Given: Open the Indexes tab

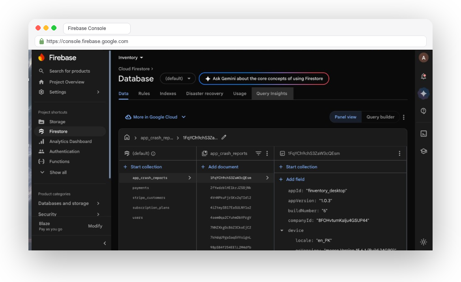Looking at the screenshot, I should pos(168,94).
